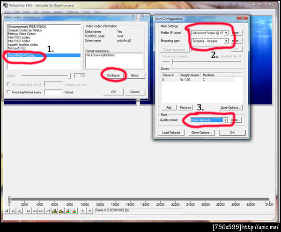The height and width of the screenshot is (232, 281).
Task: Select Cinepak Codec by Radius
Action: pos(25,30)
